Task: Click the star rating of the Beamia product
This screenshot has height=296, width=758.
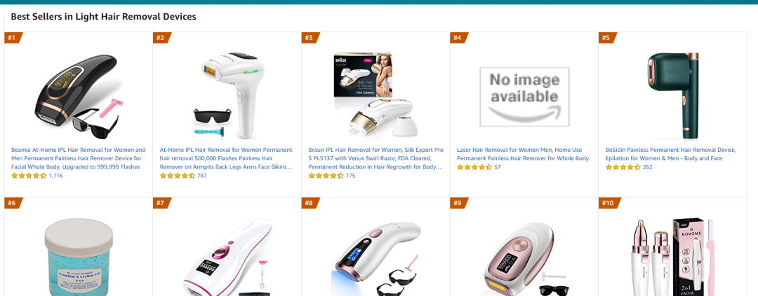Action: click(29, 176)
